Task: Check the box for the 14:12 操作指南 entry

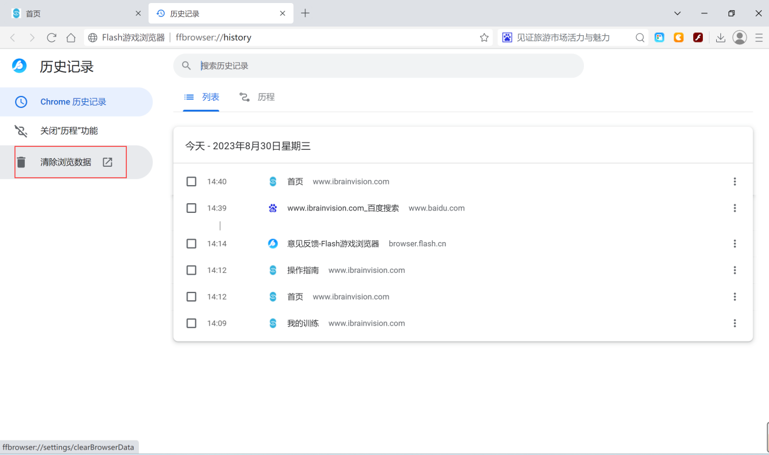Action: tap(191, 271)
